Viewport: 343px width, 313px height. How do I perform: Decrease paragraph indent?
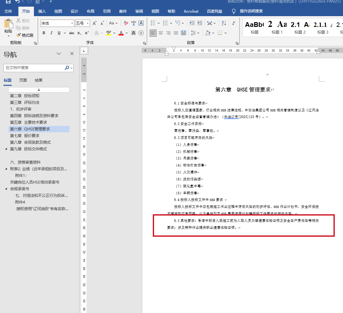click(192, 23)
